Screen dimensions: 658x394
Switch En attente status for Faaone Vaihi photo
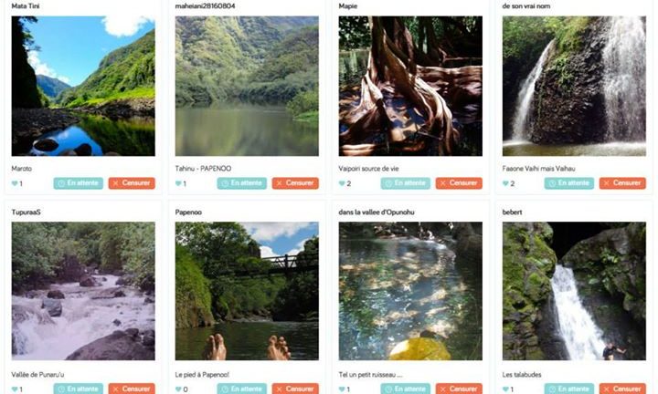(x=568, y=183)
